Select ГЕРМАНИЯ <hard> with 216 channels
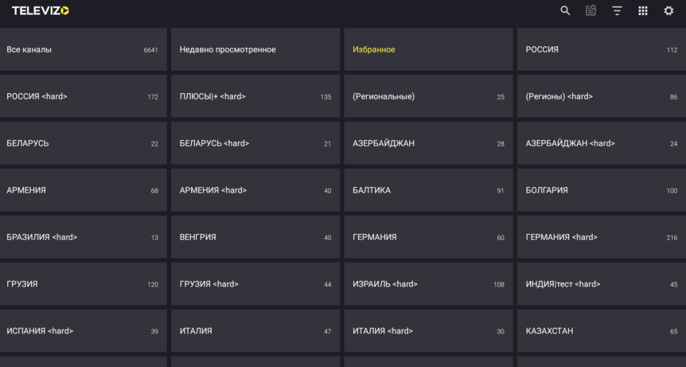Screen dimensions: 686x367 (602, 237)
